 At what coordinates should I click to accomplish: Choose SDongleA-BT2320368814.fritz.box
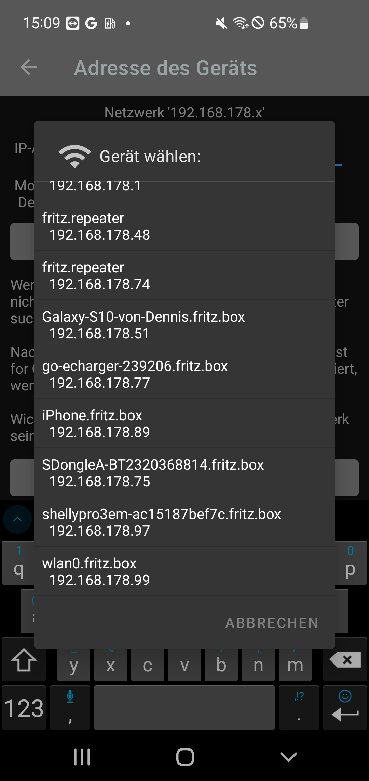(x=184, y=473)
